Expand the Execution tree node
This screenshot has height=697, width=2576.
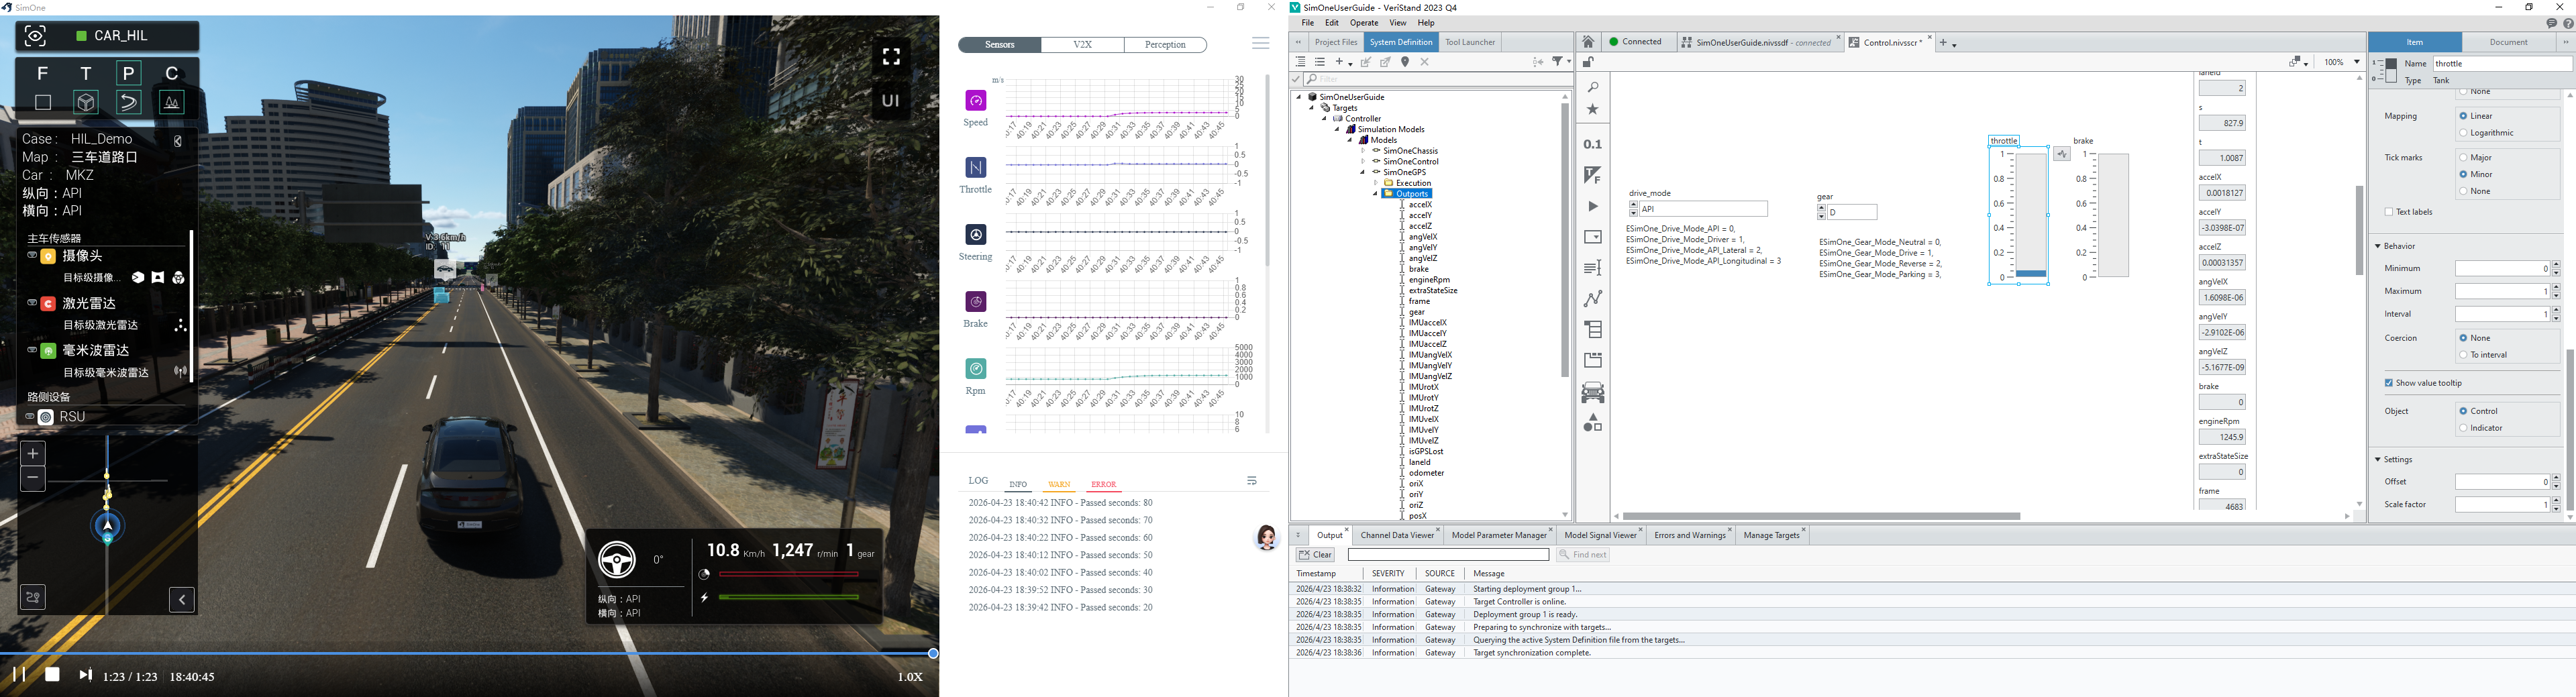point(1375,183)
